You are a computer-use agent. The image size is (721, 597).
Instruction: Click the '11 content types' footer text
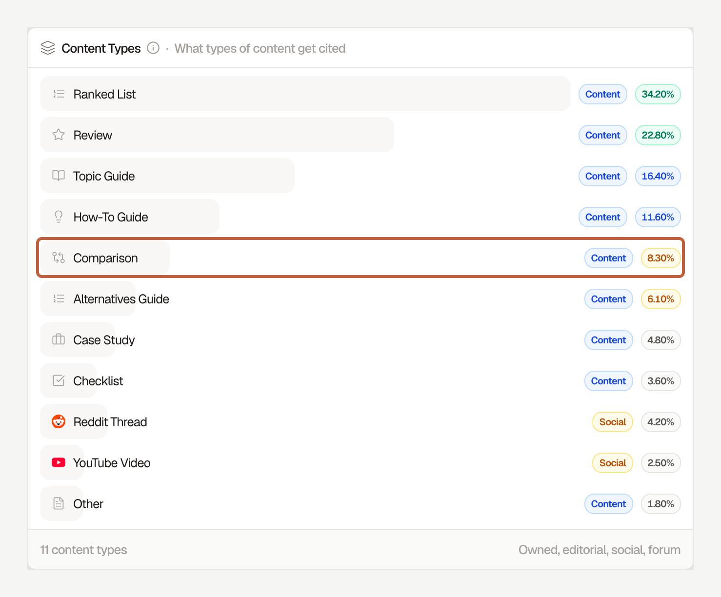pos(83,550)
